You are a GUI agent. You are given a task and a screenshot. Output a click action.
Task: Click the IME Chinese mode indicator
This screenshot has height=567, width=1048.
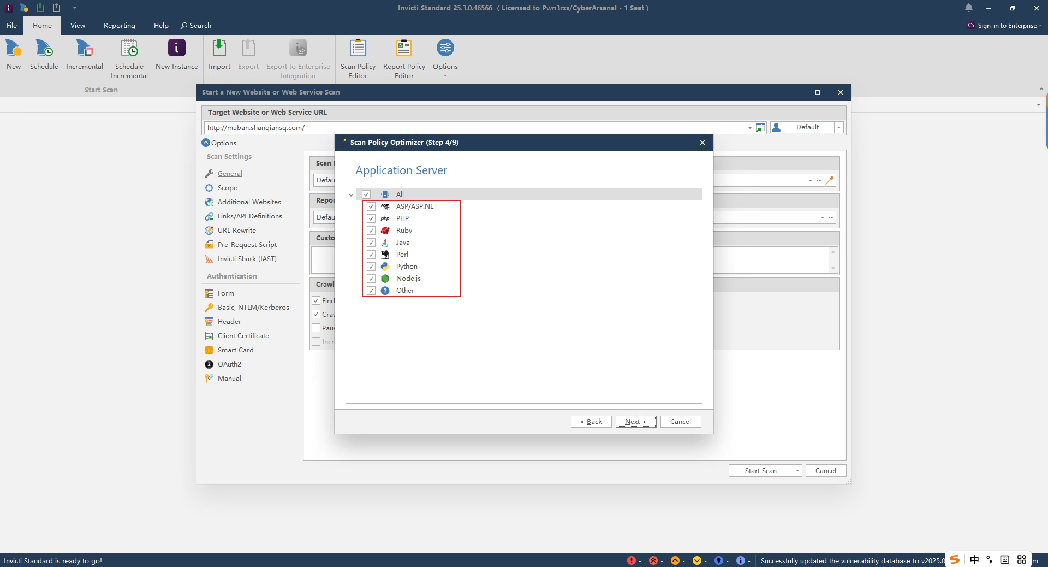click(974, 559)
